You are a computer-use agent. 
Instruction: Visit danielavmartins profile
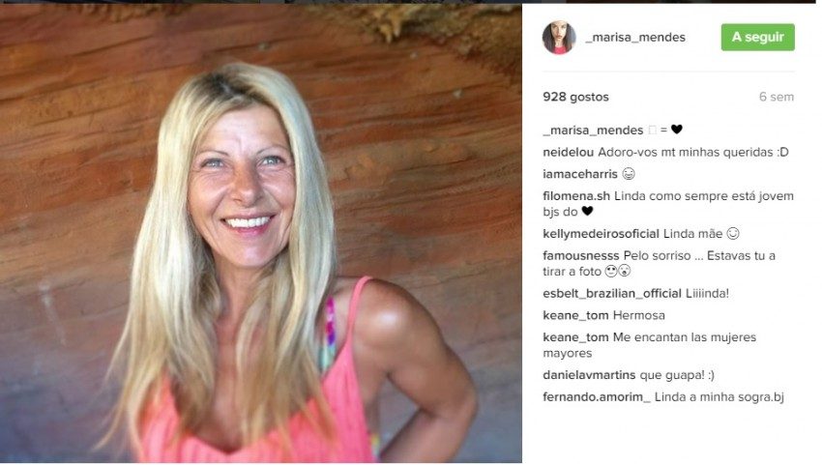(x=589, y=375)
